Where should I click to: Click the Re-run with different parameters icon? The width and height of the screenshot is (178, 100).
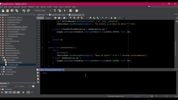coord(38,76)
